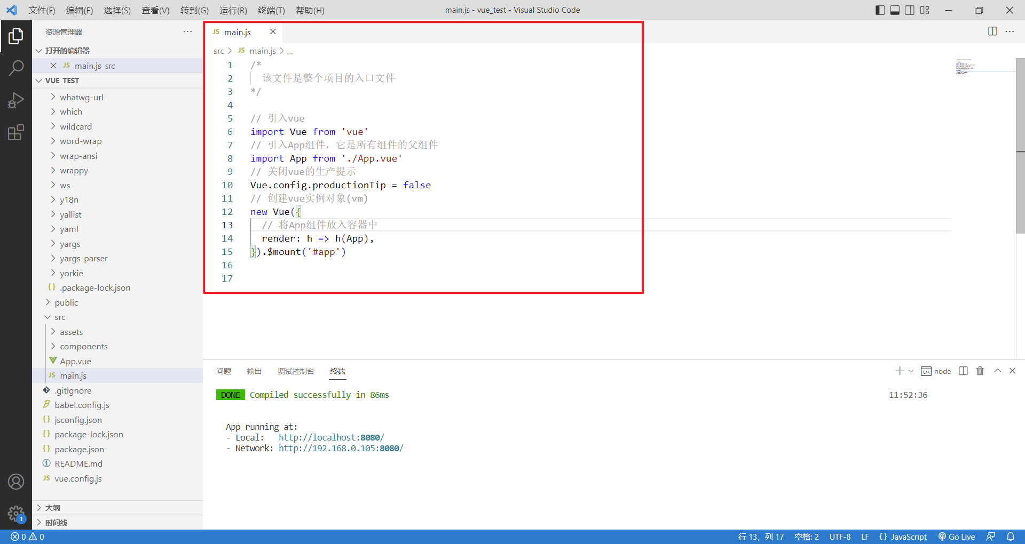Expand the 时间线 timeline section
Image resolution: width=1025 pixels, height=544 pixels.
click(x=117, y=523)
